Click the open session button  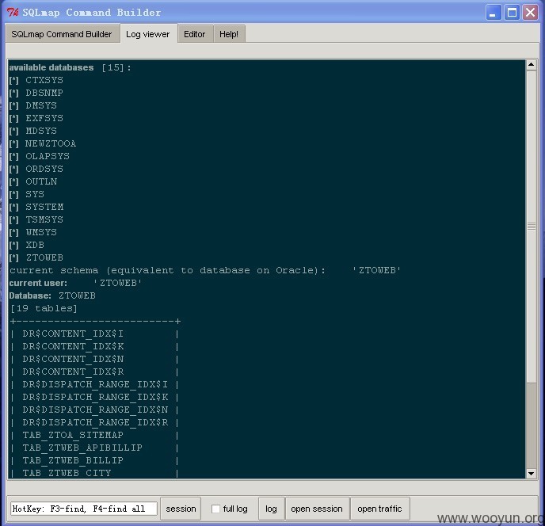[317, 509]
